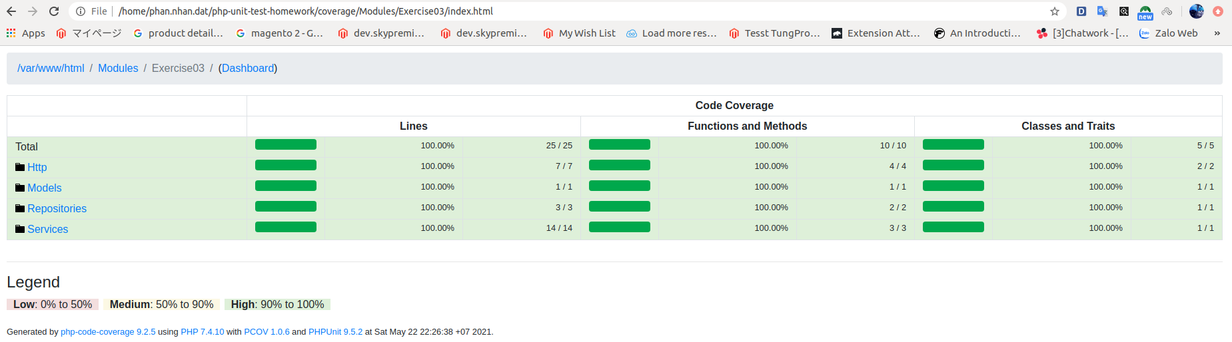Click the red update arrow icon
The image size is (1232, 342).
click(x=1218, y=11)
